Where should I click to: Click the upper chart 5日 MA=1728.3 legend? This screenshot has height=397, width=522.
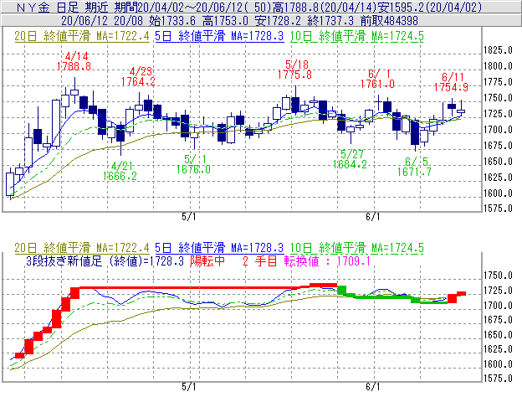tap(219, 36)
